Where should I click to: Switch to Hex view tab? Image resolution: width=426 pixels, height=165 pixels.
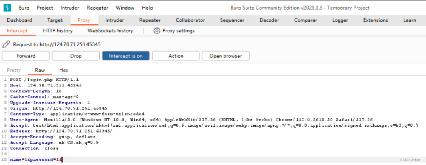coord(64,70)
